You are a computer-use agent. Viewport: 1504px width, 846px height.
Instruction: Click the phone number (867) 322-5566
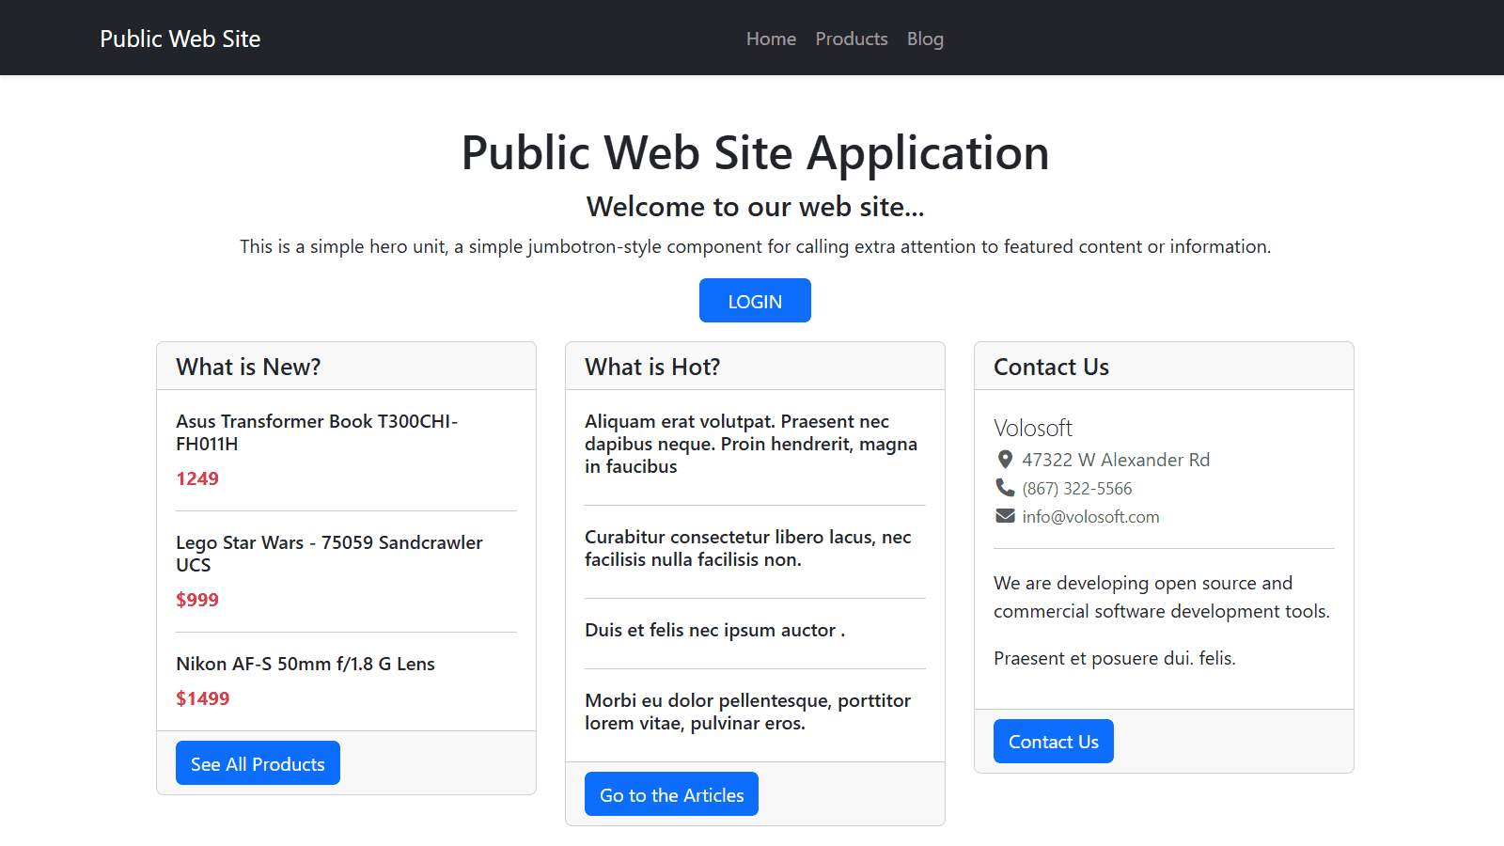click(1077, 489)
